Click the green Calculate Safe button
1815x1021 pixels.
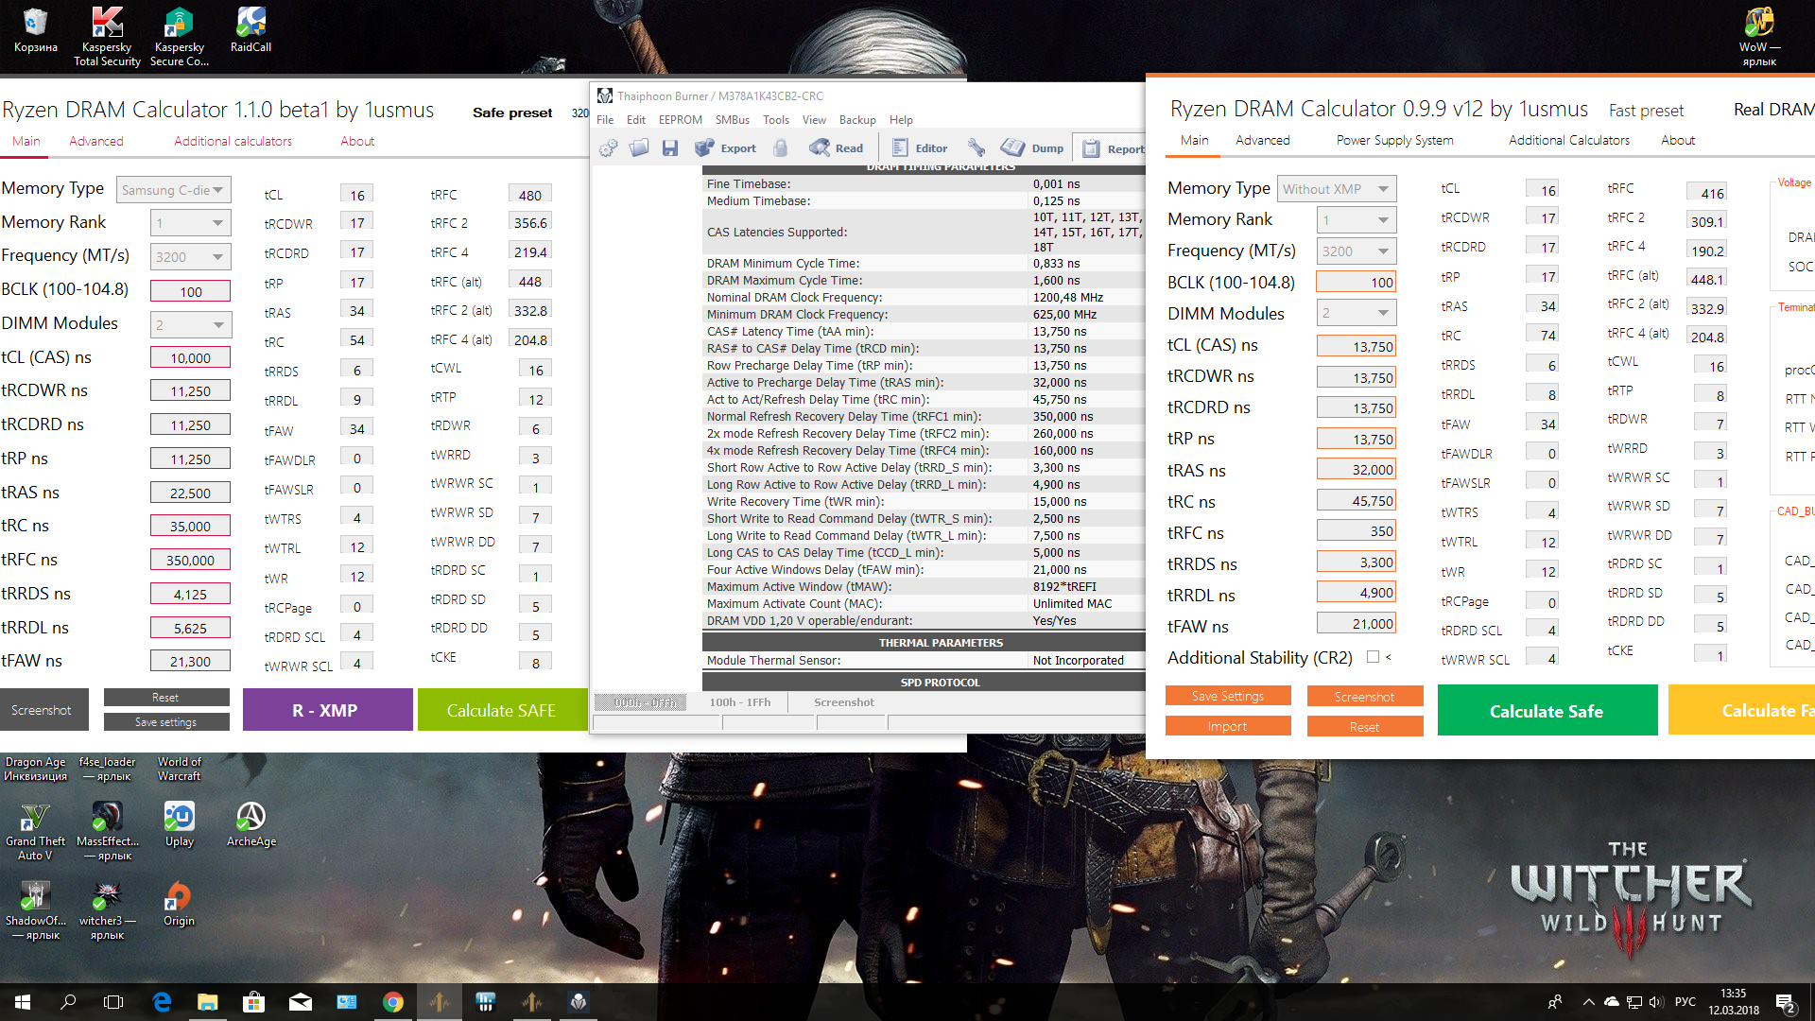pyautogui.click(x=1547, y=711)
